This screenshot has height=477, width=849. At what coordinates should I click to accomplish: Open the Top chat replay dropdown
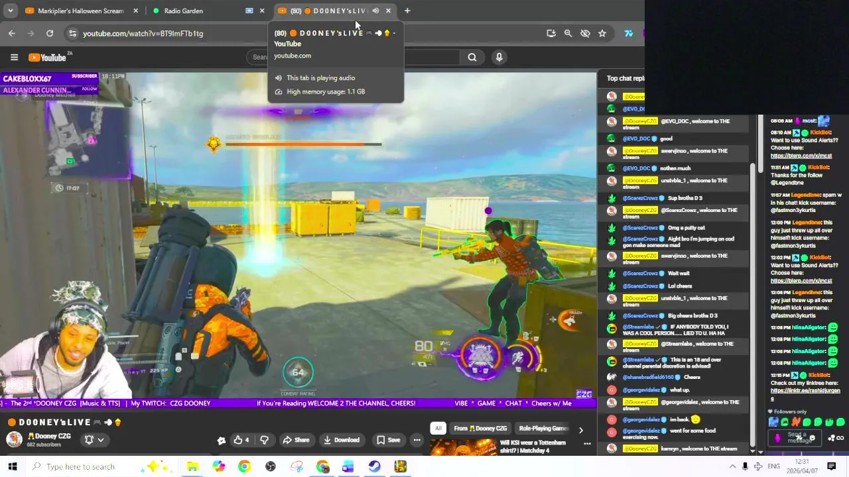point(625,78)
